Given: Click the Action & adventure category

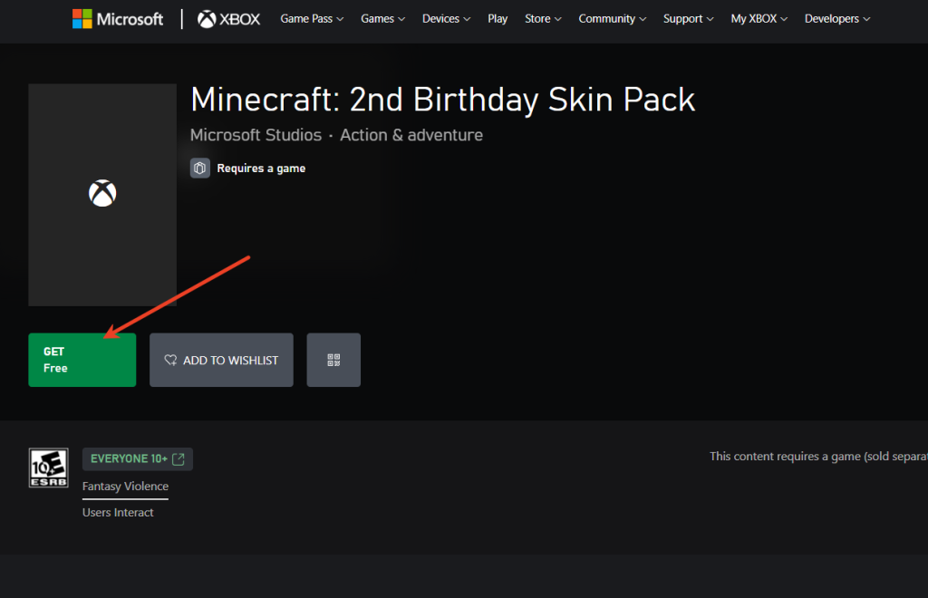Looking at the screenshot, I should tap(411, 135).
